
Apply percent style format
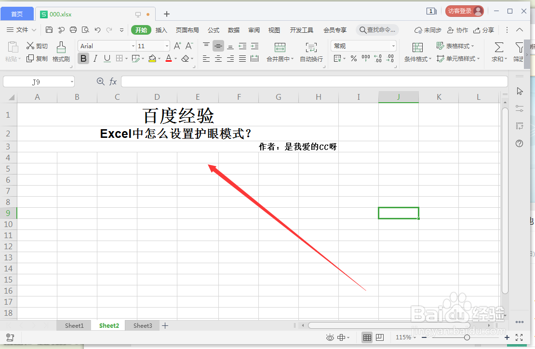point(354,59)
